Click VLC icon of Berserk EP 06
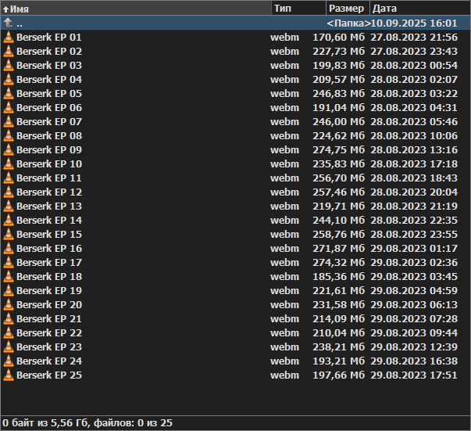The height and width of the screenshot is (431, 471). (x=9, y=107)
